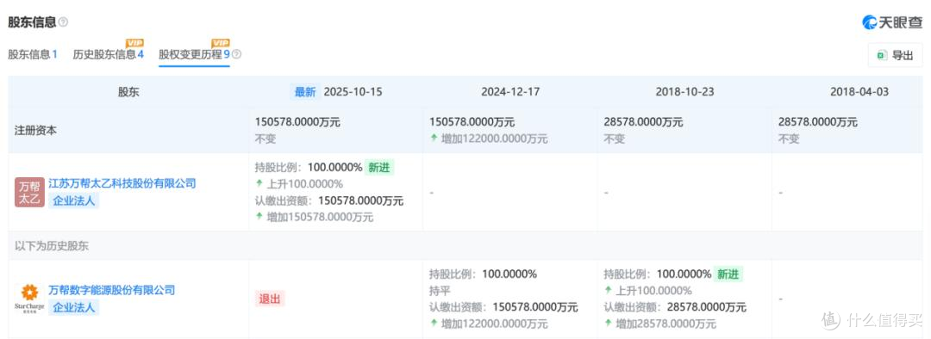The height and width of the screenshot is (339, 931).
Task: Click the red 退出 badge
Action: [270, 299]
